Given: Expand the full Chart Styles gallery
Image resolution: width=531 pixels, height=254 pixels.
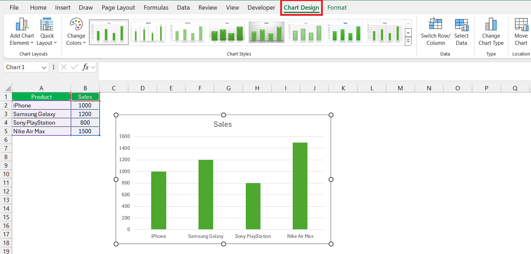Looking at the screenshot, I should click(408, 42).
